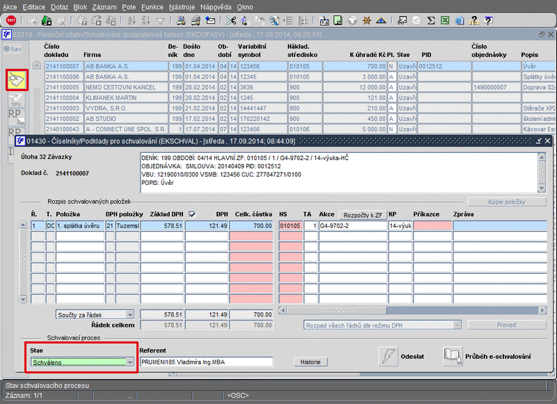This screenshot has height=404, width=557.
Task: Click the print preview toolbar icon
Action: click(196, 21)
